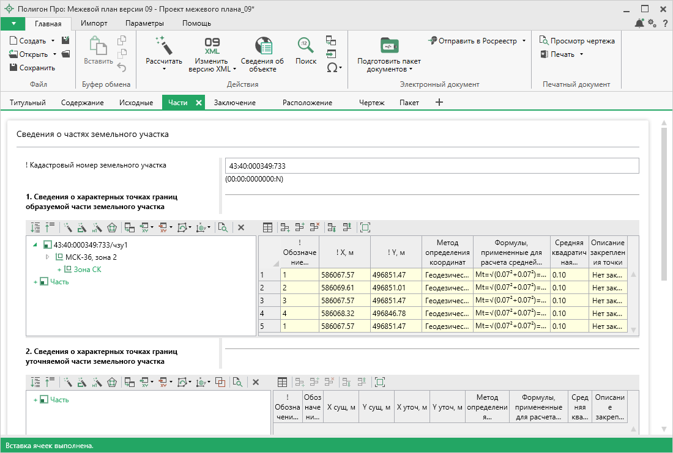
Task: Click the settings gears icon near help
Action: point(652,23)
